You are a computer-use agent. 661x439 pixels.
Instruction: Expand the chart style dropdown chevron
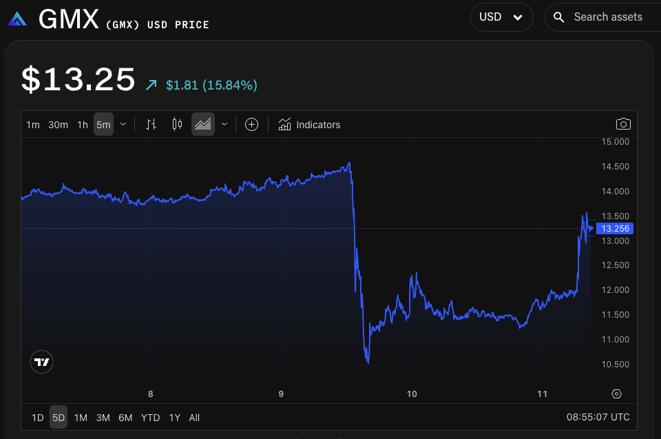click(224, 125)
